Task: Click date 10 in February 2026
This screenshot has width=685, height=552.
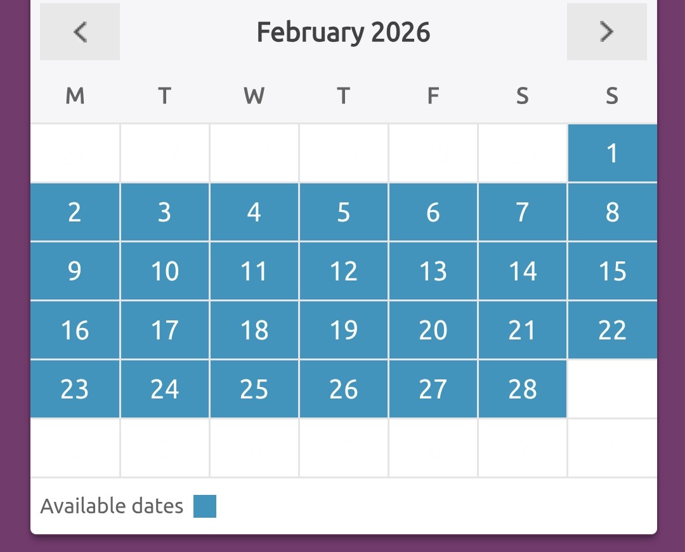Action: point(165,271)
